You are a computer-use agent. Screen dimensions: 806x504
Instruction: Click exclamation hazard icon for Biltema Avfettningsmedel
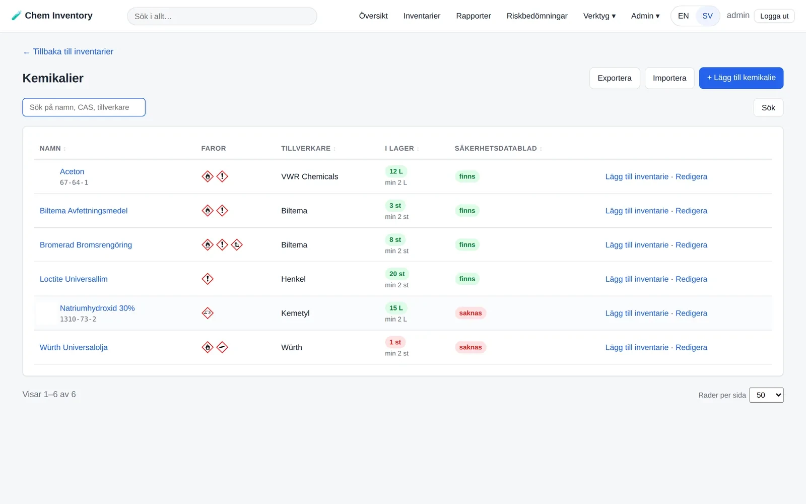point(222,211)
